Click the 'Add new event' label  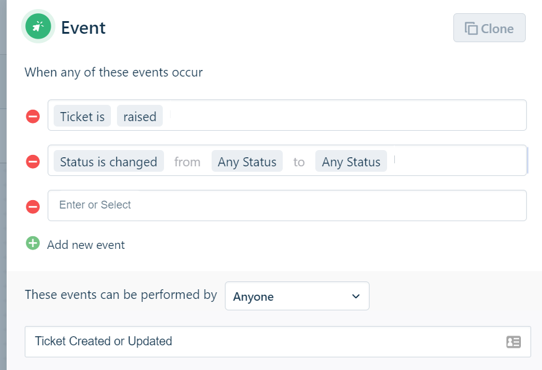click(86, 245)
